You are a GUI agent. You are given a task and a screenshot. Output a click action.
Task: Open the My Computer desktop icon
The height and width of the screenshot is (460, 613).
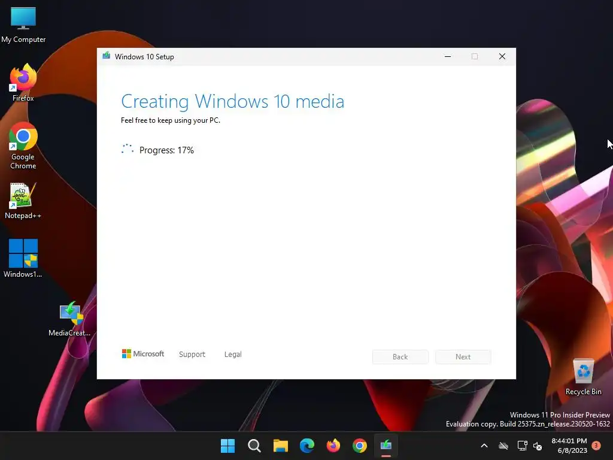[23, 25]
